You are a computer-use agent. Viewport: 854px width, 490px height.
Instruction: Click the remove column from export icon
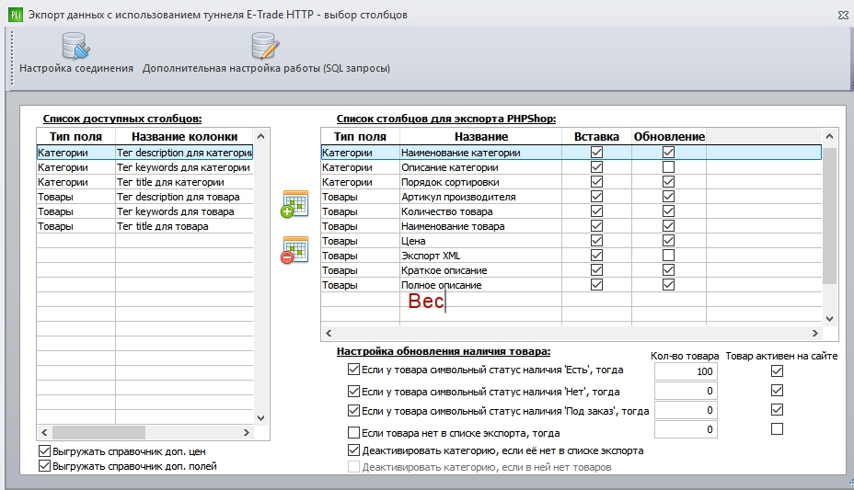[x=294, y=250]
